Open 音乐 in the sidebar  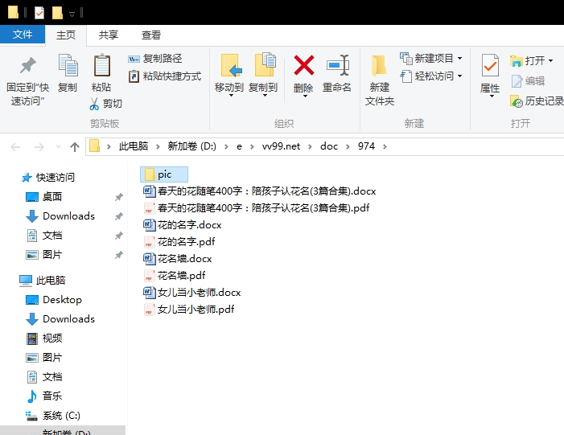[x=44, y=396]
